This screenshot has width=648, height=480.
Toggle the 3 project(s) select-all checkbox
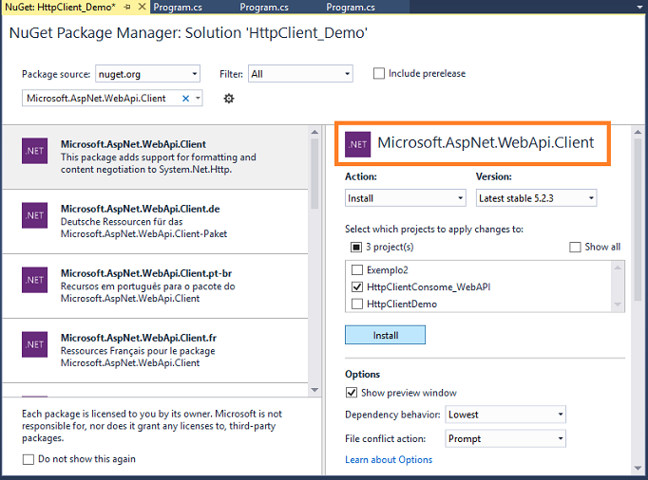tap(356, 247)
